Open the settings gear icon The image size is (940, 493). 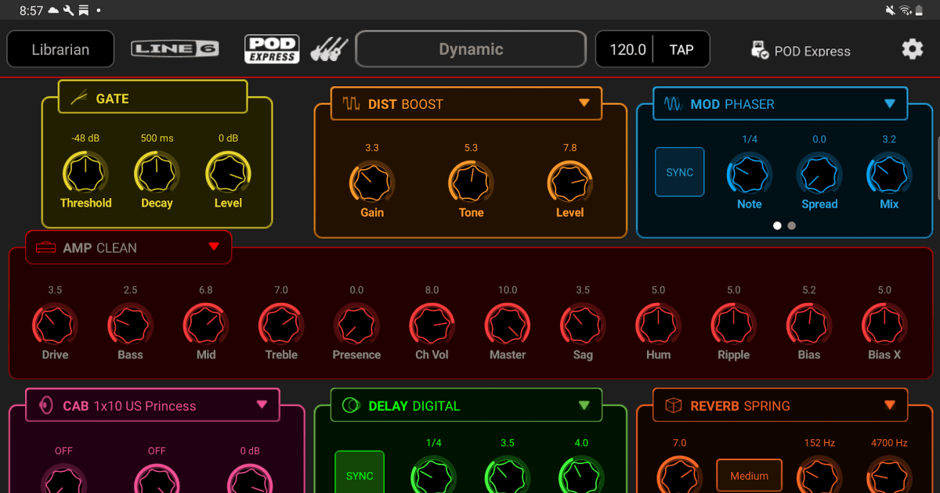click(x=912, y=49)
